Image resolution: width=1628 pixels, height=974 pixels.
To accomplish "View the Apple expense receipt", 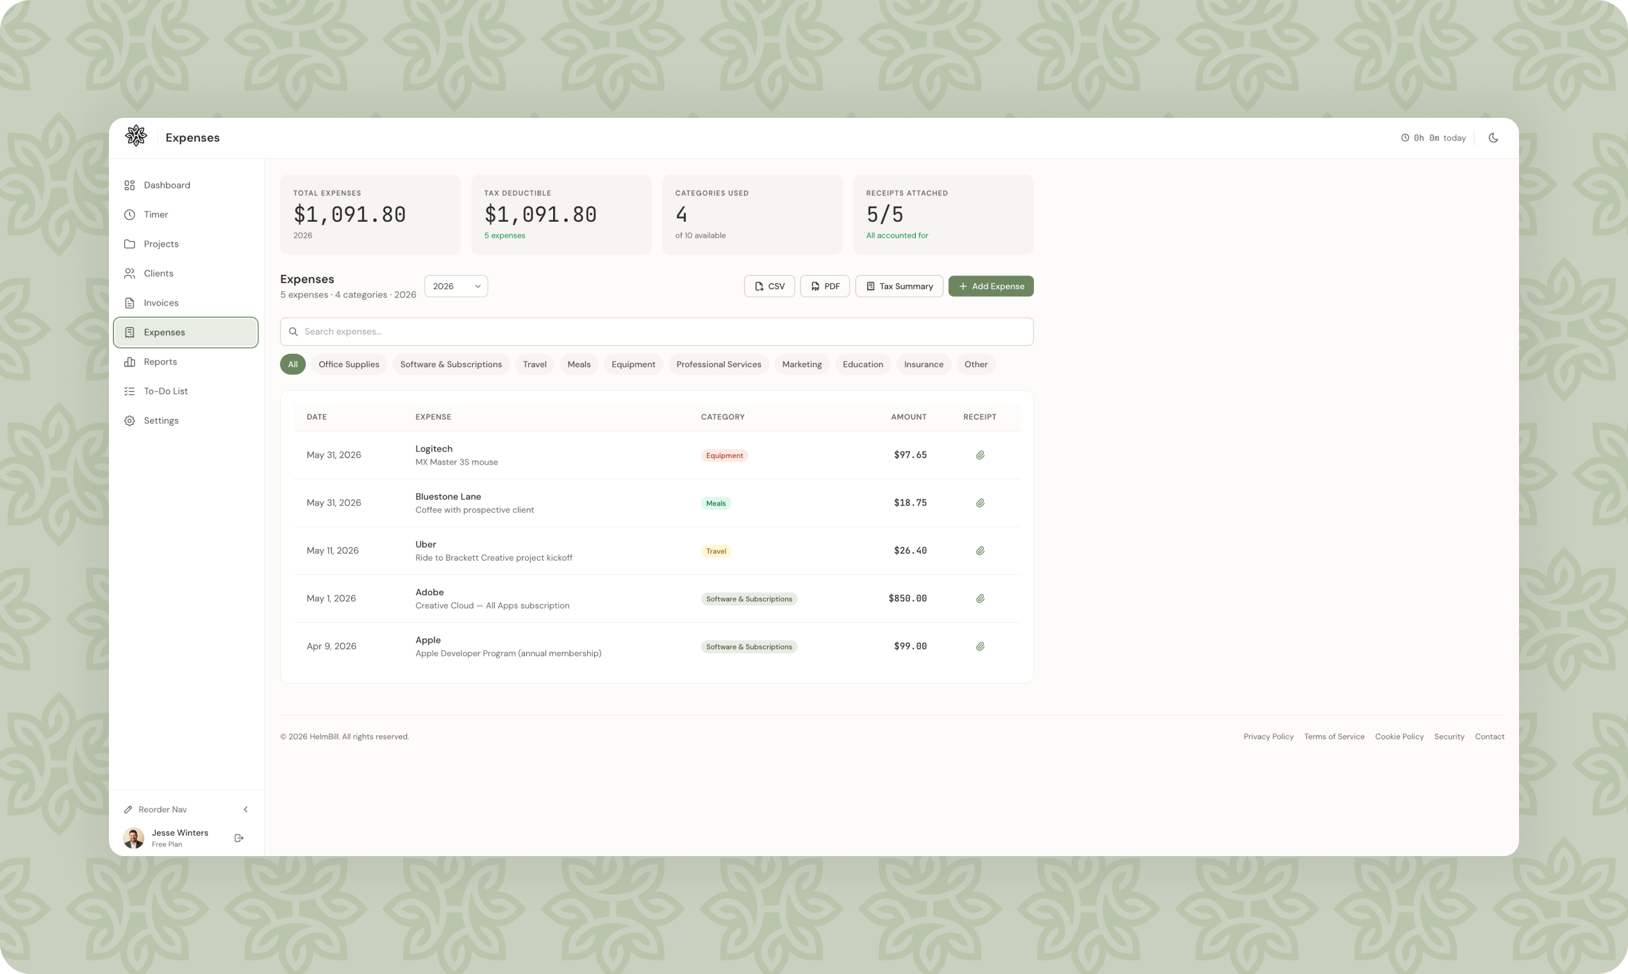I will click(x=980, y=647).
